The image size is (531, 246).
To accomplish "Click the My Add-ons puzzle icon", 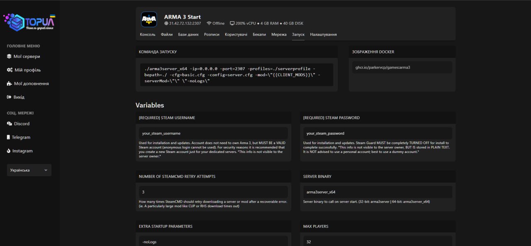I will click(10, 84).
